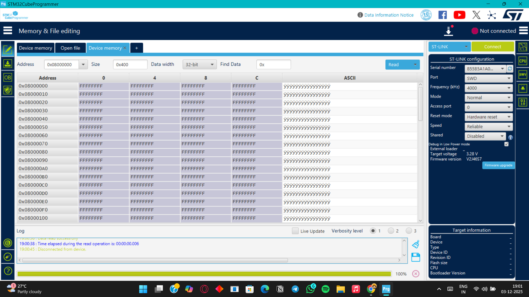Switch to the Open file tab
The height and width of the screenshot is (297, 529).
pyautogui.click(x=70, y=48)
